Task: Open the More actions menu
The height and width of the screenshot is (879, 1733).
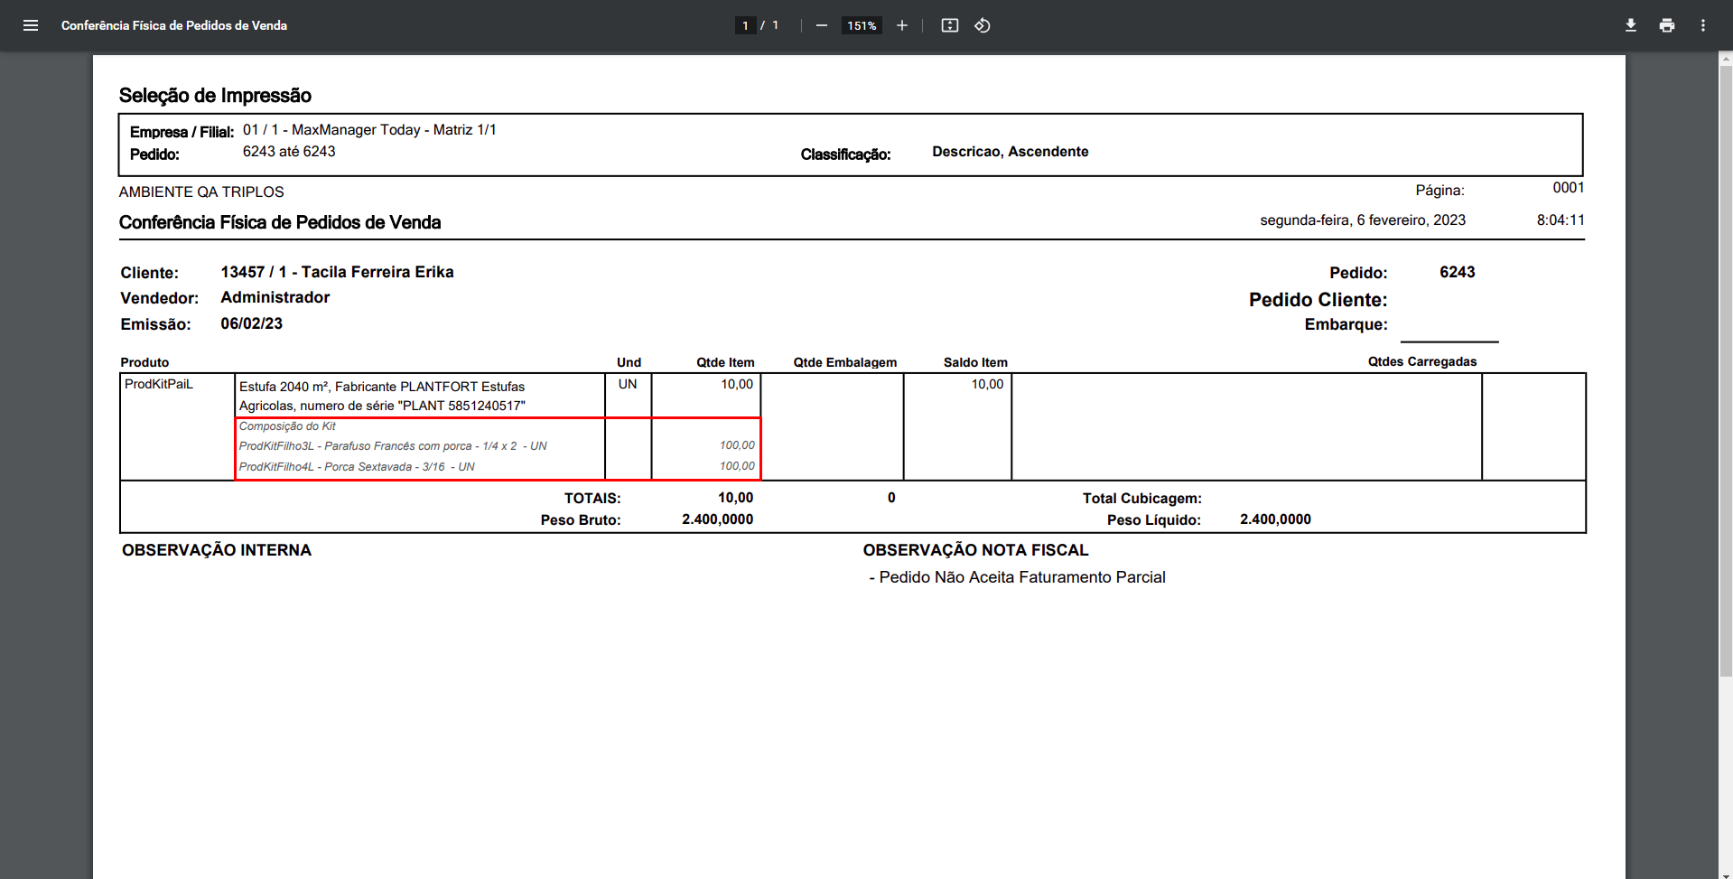Action: pos(1703,25)
